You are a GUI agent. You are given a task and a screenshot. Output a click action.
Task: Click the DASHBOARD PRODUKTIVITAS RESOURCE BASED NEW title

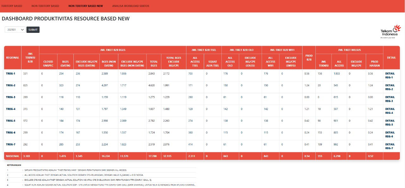click(65, 19)
